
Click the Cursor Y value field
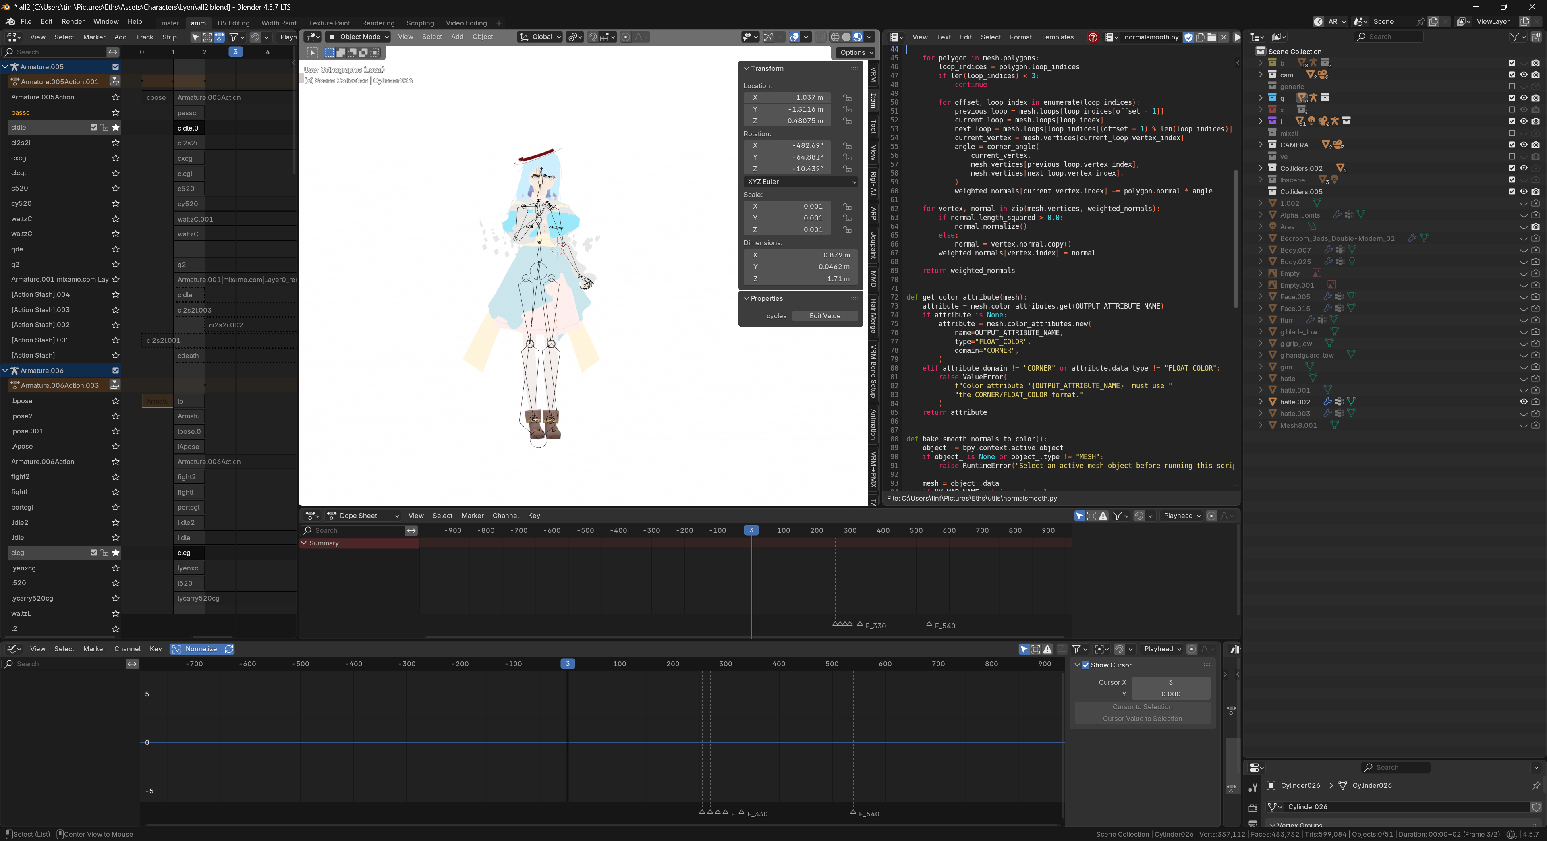click(x=1170, y=694)
